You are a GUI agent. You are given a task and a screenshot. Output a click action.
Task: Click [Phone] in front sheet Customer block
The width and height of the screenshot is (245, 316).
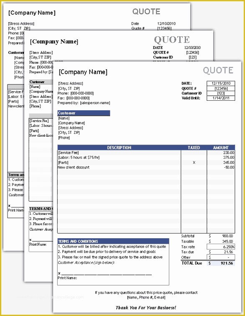click(64, 138)
